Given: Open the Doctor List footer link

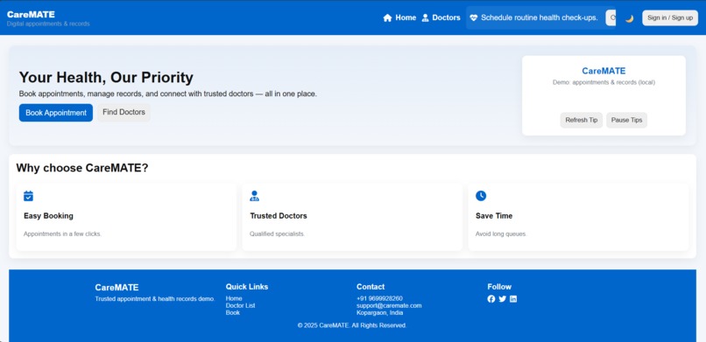Looking at the screenshot, I should pyautogui.click(x=240, y=305).
